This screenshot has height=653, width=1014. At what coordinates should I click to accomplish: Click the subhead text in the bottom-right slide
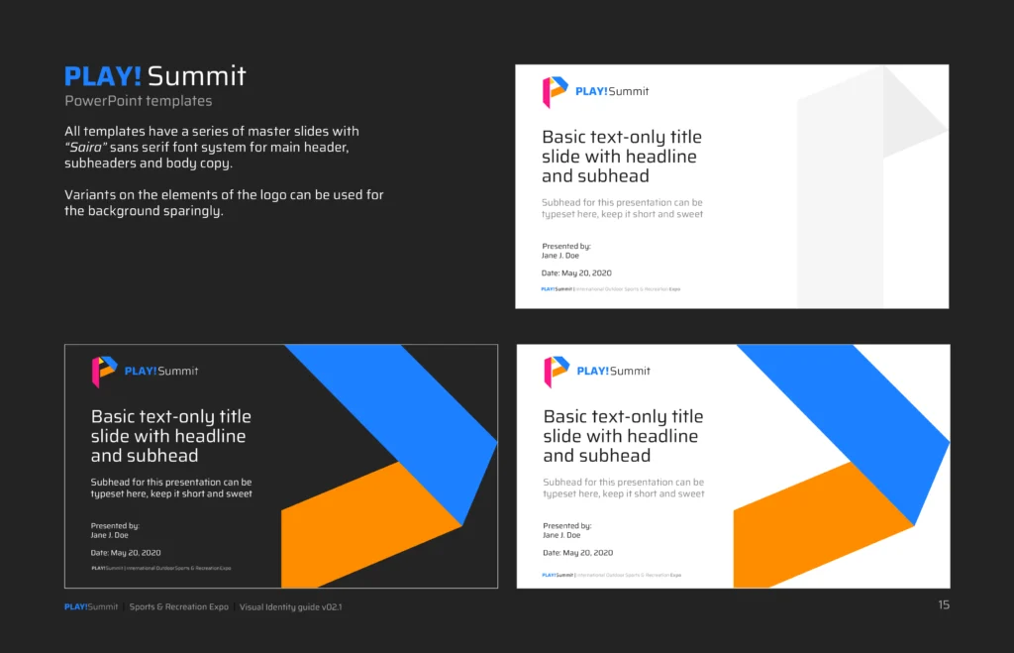(624, 488)
